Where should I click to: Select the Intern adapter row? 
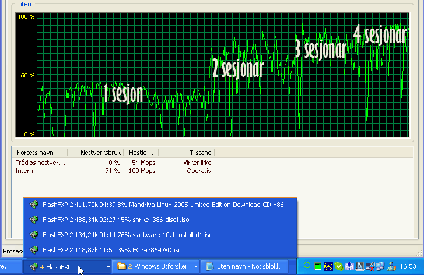[114, 171]
